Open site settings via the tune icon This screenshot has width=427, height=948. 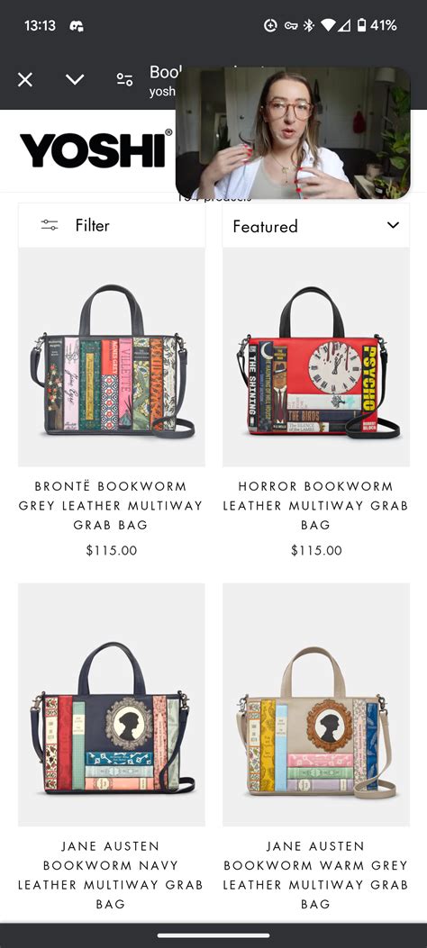pyautogui.click(x=124, y=79)
